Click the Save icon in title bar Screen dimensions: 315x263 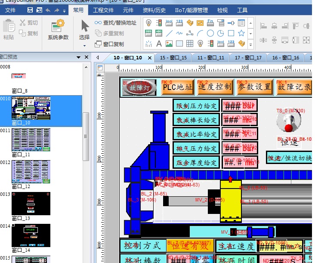pos(30,10)
